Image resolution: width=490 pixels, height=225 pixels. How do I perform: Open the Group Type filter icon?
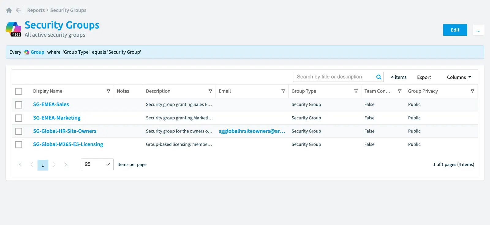tap(356, 91)
